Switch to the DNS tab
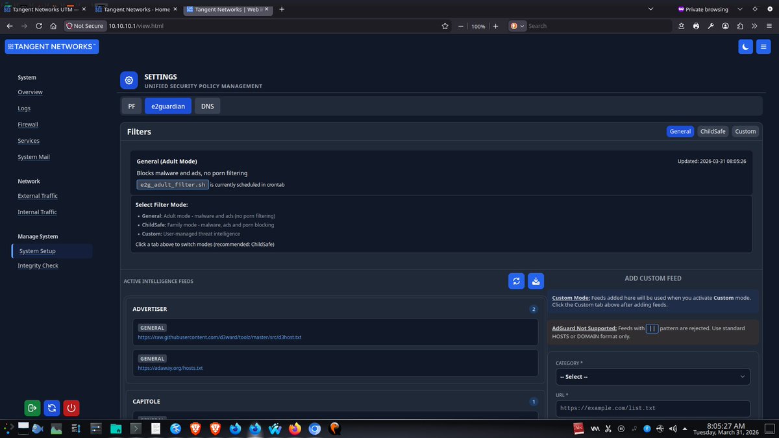Image resolution: width=779 pixels, height=438 pixels. click(207, 106)
